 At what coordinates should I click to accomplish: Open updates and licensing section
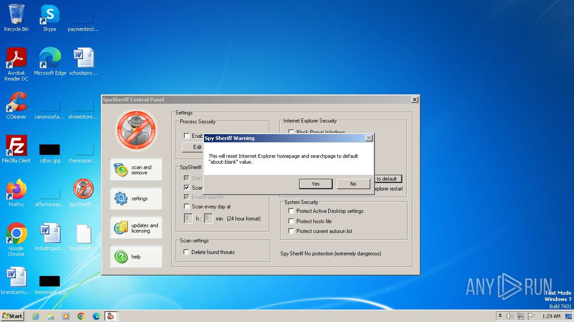tap(136, 228)
